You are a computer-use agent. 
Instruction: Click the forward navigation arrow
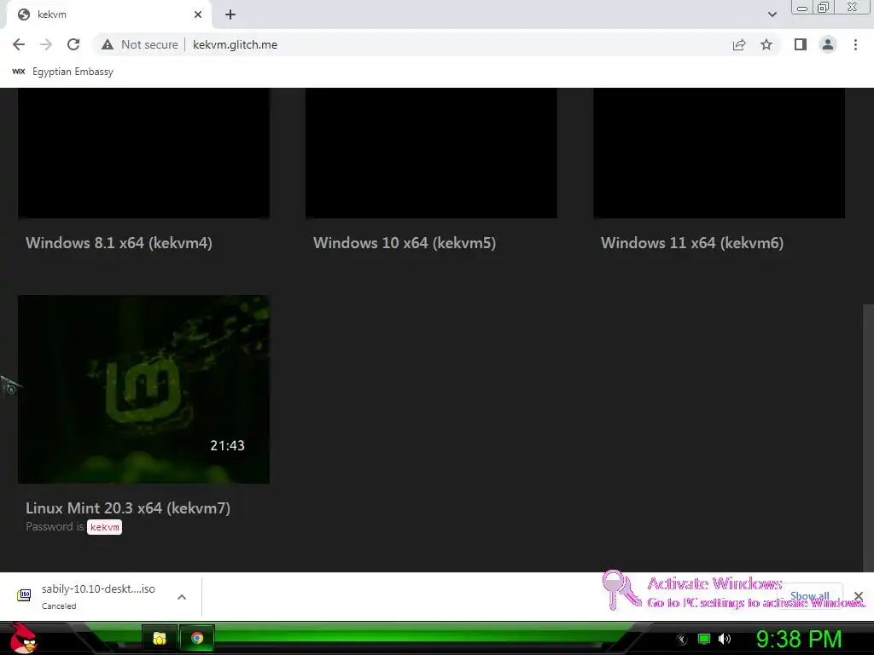pos(46,44)
